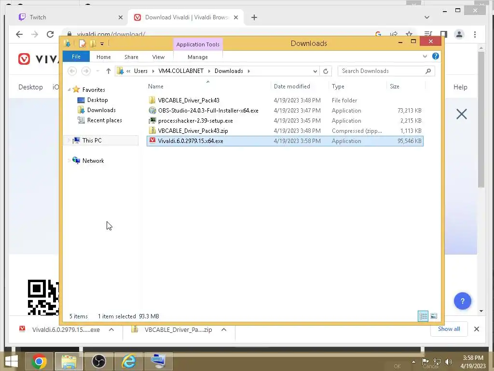Click the 73,213 KB size cell
Image resolution: width=494 pixels, height=371 pixels.
[409, 111]
